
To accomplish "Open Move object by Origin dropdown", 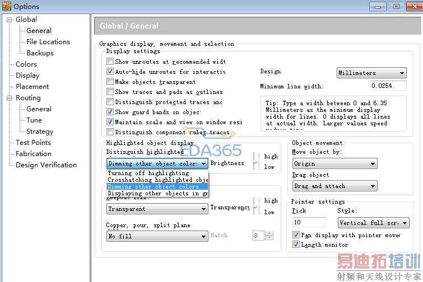I will 335,163.
